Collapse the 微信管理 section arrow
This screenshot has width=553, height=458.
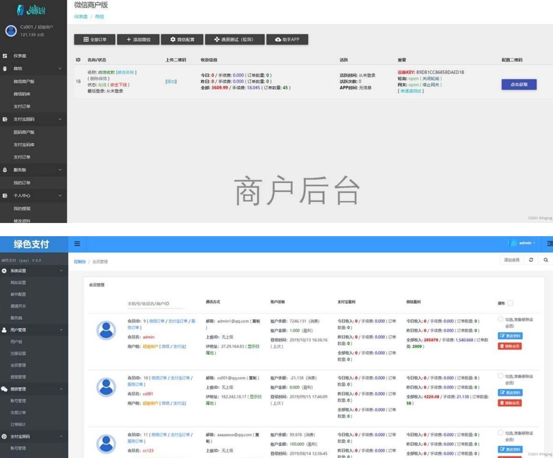click(x=61, y=389)
